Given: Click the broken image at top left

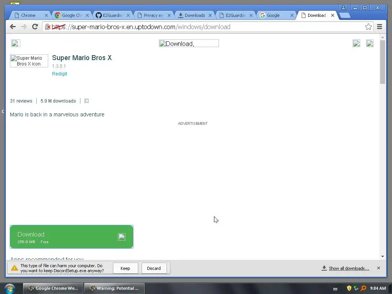Looking at the screenshot, I should tap(15, 43).
